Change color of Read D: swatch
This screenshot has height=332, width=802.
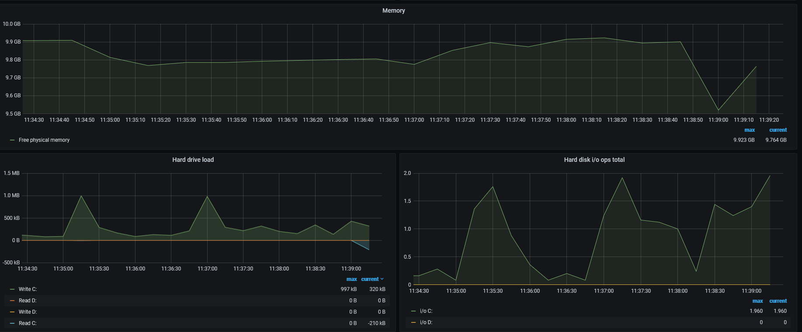(12, 301)
